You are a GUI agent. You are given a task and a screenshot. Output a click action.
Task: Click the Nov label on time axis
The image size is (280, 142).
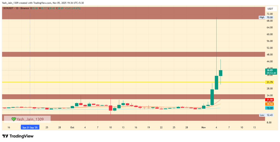203,127
